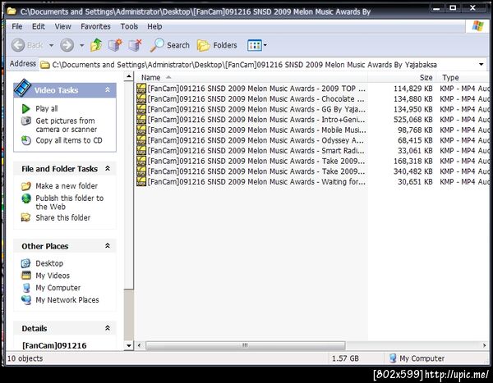This screenshot has height=383, width=493.
Task: Sort by the Name column header
Action: (251, 78)
